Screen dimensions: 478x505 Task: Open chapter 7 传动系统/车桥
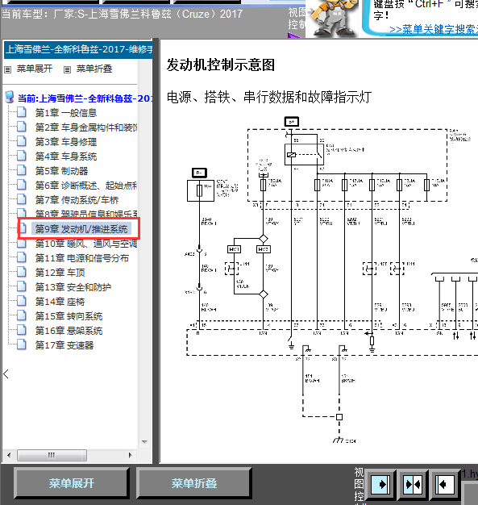[x=77, y=200]
